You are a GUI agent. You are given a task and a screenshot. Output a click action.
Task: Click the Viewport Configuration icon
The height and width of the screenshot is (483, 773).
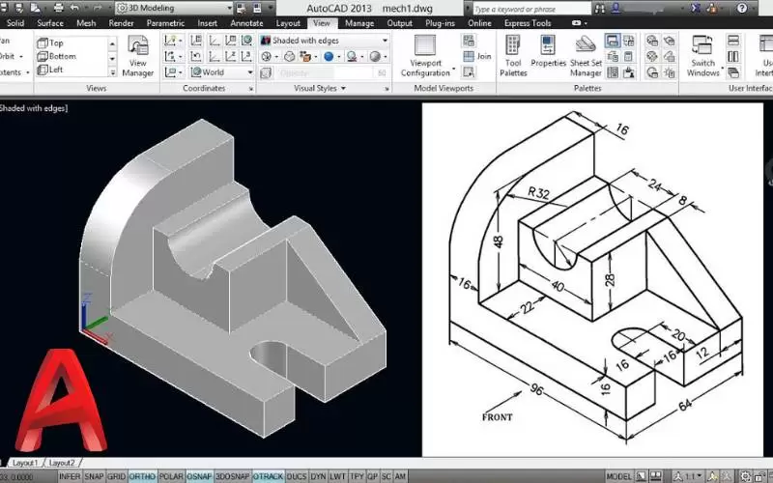click(x=425, y=56)
